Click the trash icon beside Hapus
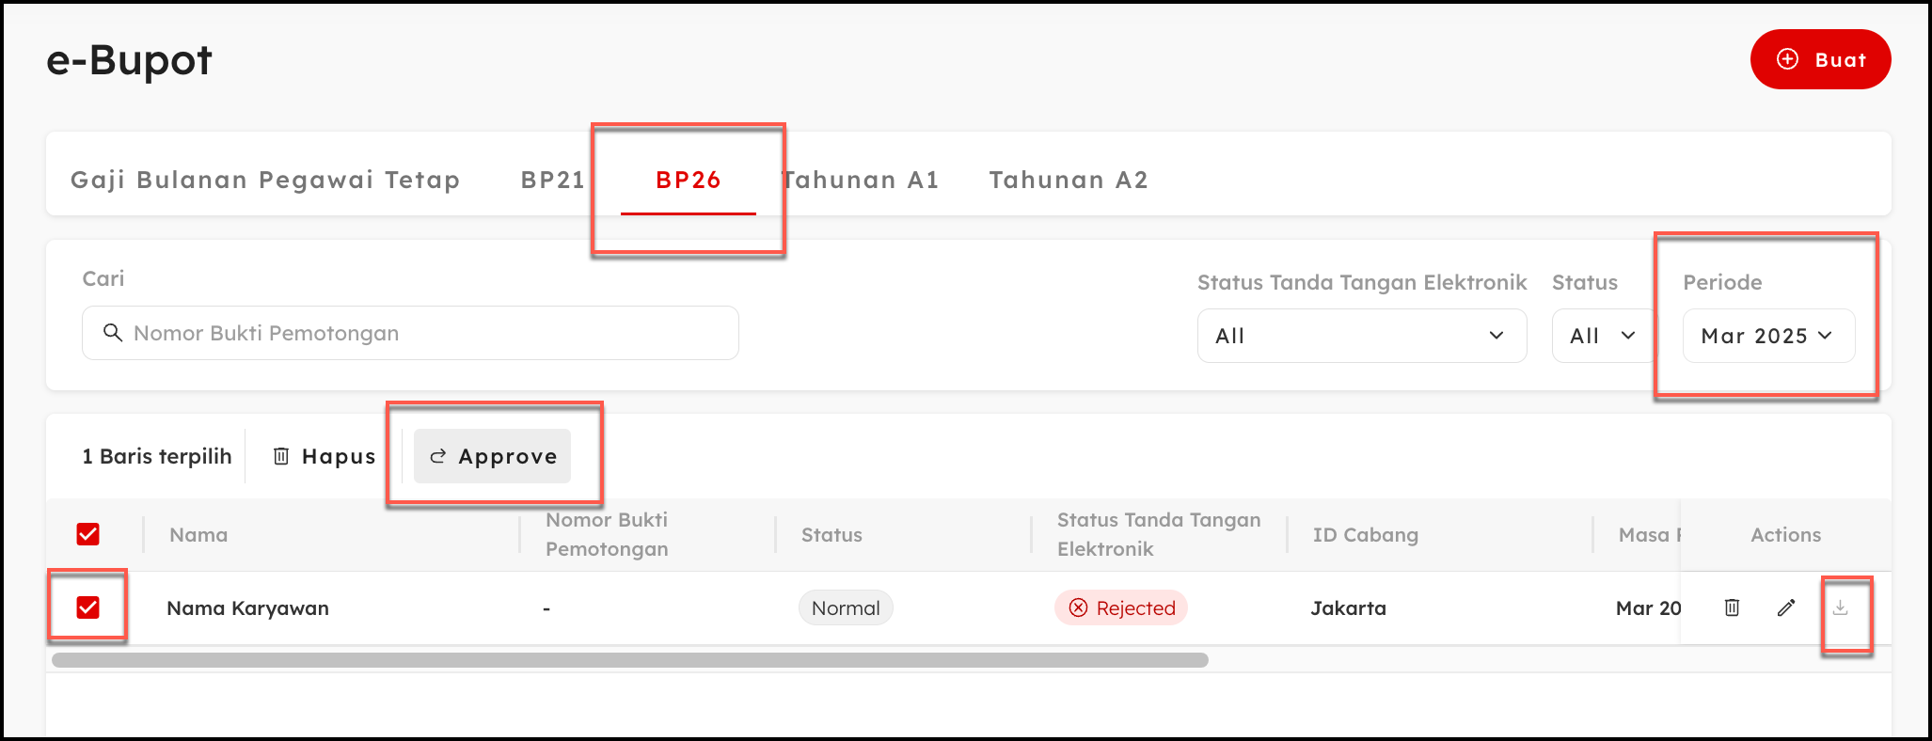 click(281, 456)
